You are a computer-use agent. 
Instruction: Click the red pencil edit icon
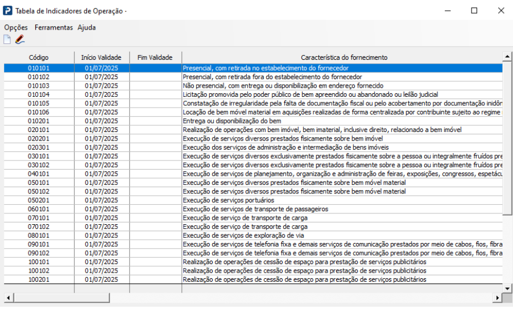click(x=20, y=40)
